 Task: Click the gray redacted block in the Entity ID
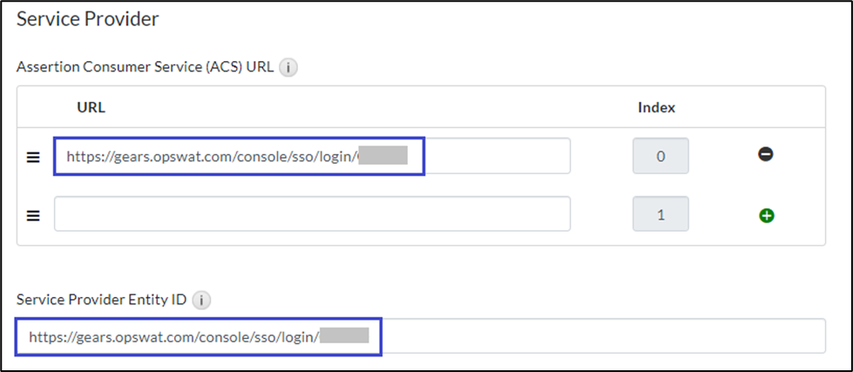[x=344, y=335]
